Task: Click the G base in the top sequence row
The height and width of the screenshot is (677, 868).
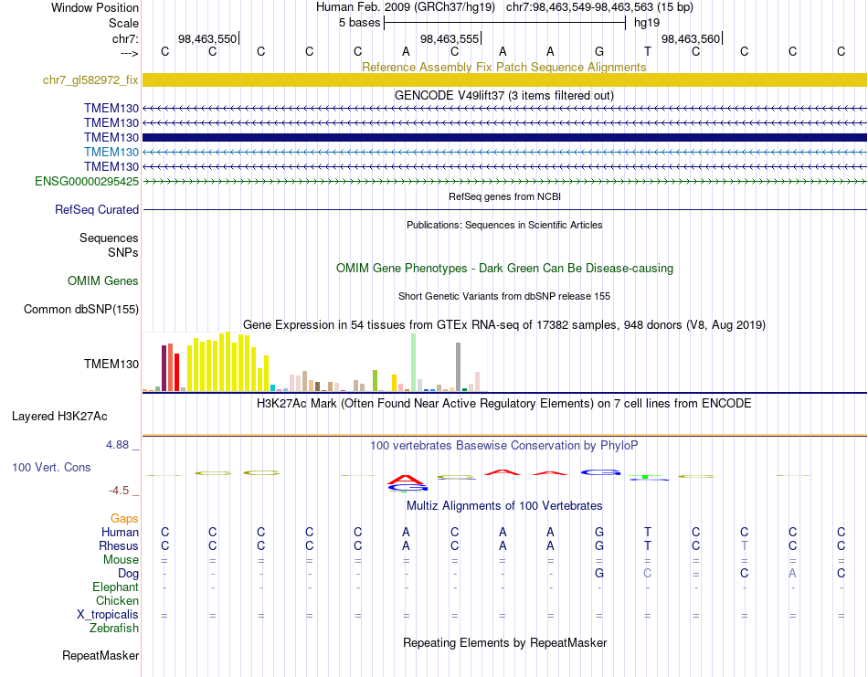Action: pos(599,51)
